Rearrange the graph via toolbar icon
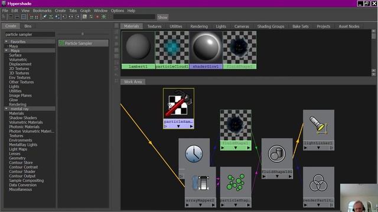The height and width of the screenshot is (212, 378). [x=51, y=17]
